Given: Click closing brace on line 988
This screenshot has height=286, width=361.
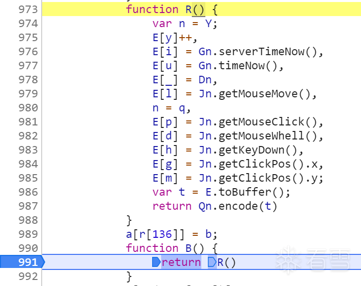Looking at the screenshot, I should tap(129, 220).
